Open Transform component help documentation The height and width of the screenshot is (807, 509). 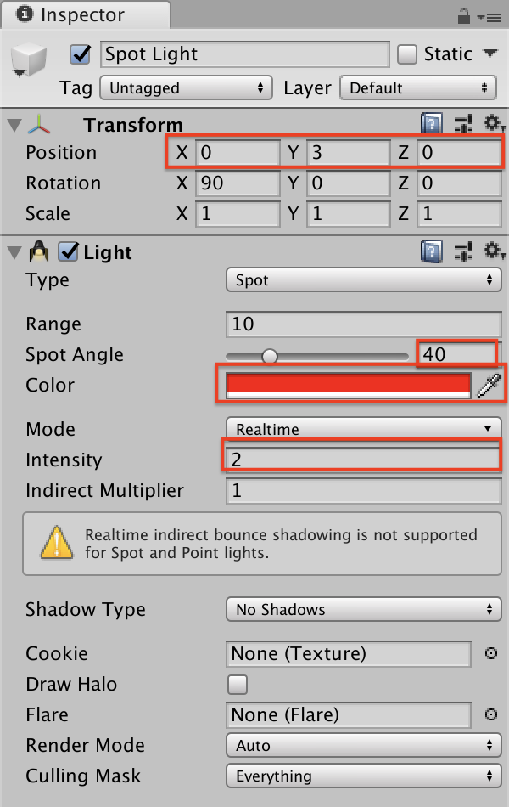coord(432,124)
